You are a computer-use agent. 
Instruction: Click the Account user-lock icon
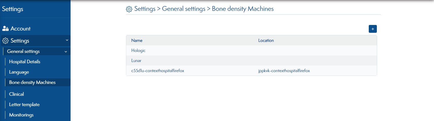[x=5, y=28]
